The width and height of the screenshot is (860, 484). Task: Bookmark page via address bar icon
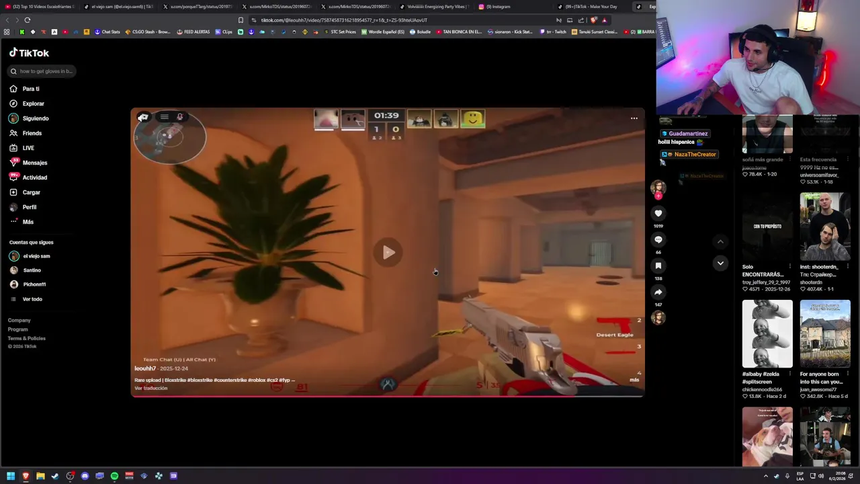tap(241, 20)
